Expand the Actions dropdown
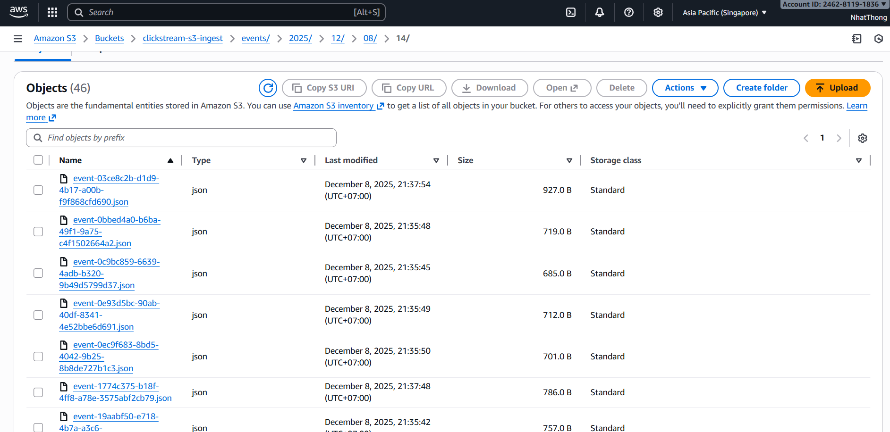Screen dimensions: 890x432 pyautogui.click(x=685, y=88)
